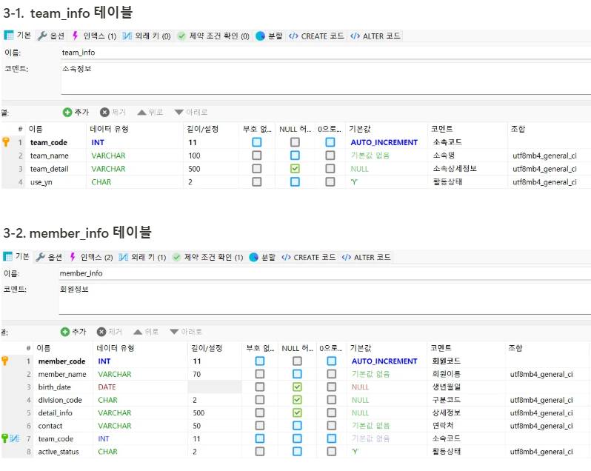The width and height of the screenshot is (591, 471).
Task: Toggle NULL 허용 checkbox for team_name
Action: (295, 156)
